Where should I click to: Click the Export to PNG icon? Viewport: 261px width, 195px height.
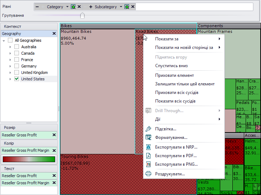[148, 164]
